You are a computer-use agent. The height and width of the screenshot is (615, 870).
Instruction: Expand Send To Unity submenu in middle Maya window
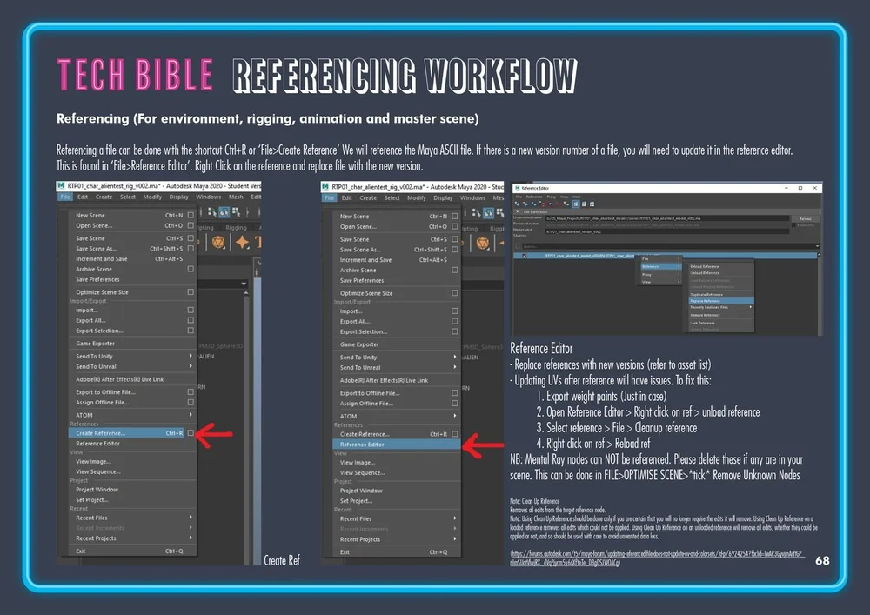coord(397,358)
